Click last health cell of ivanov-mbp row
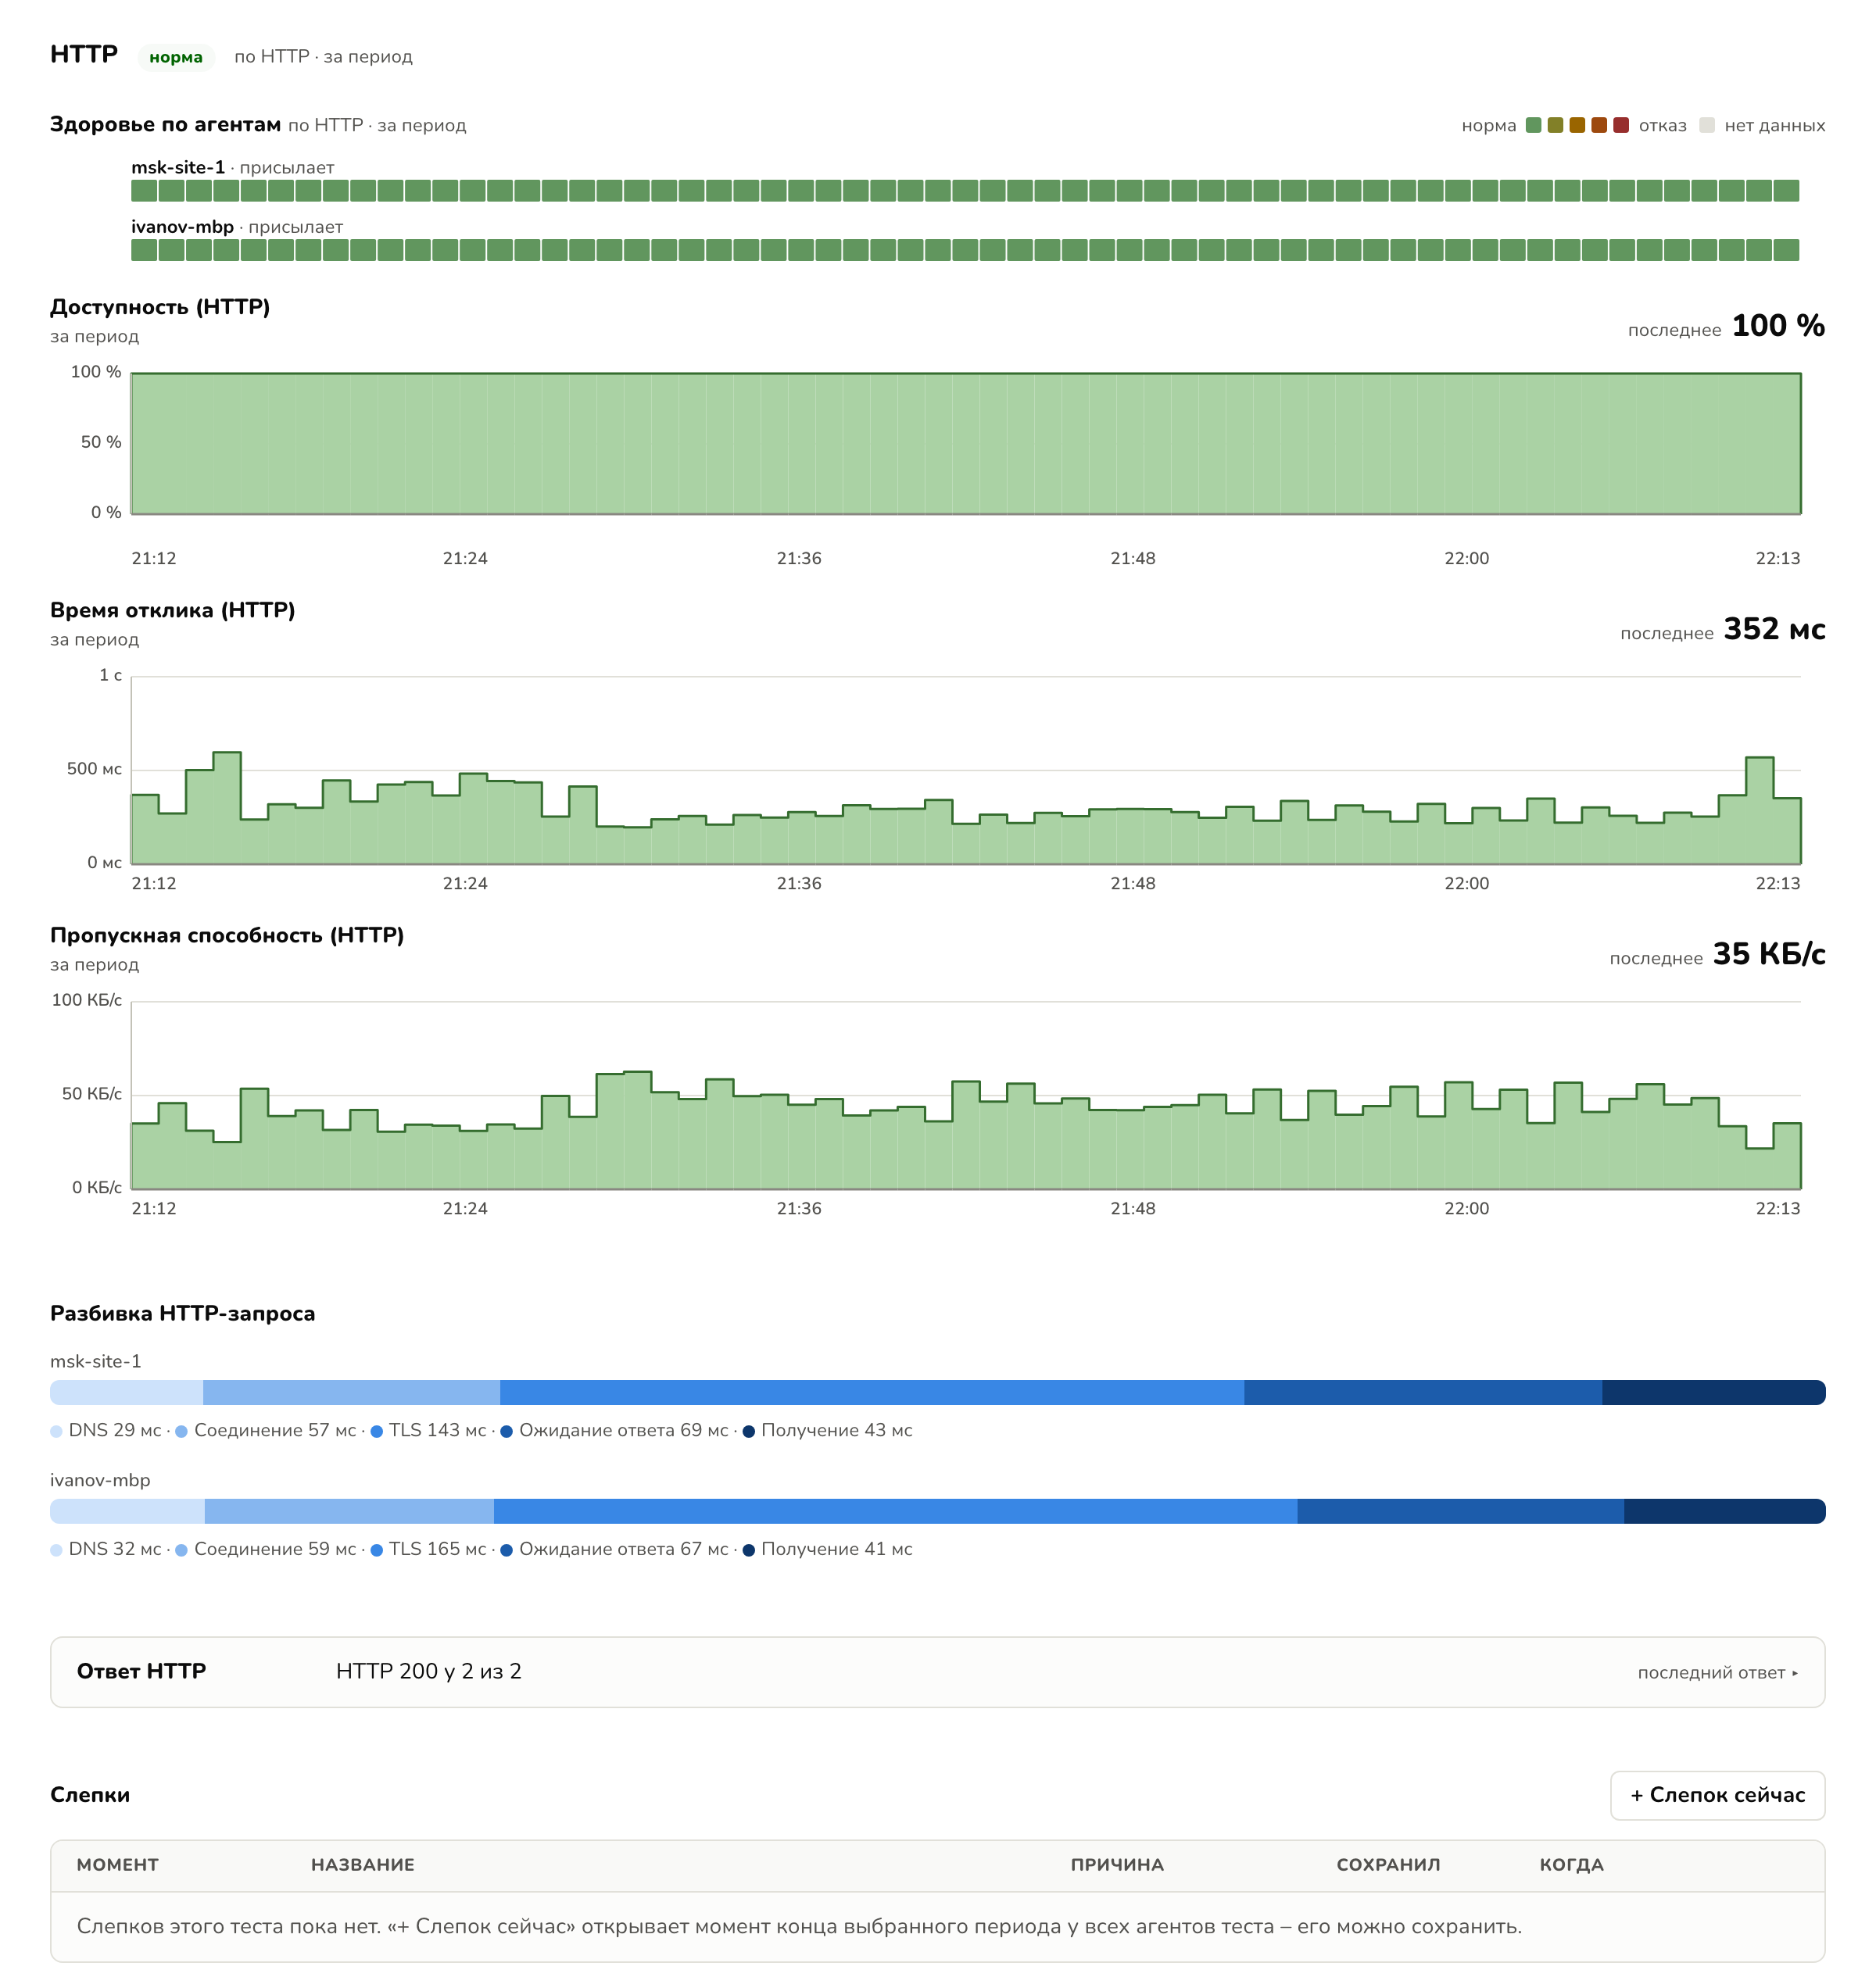Screen dimensions: 1876x1977 point(1786,250)
